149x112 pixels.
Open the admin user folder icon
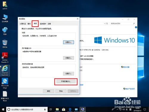tap(5, 5)
